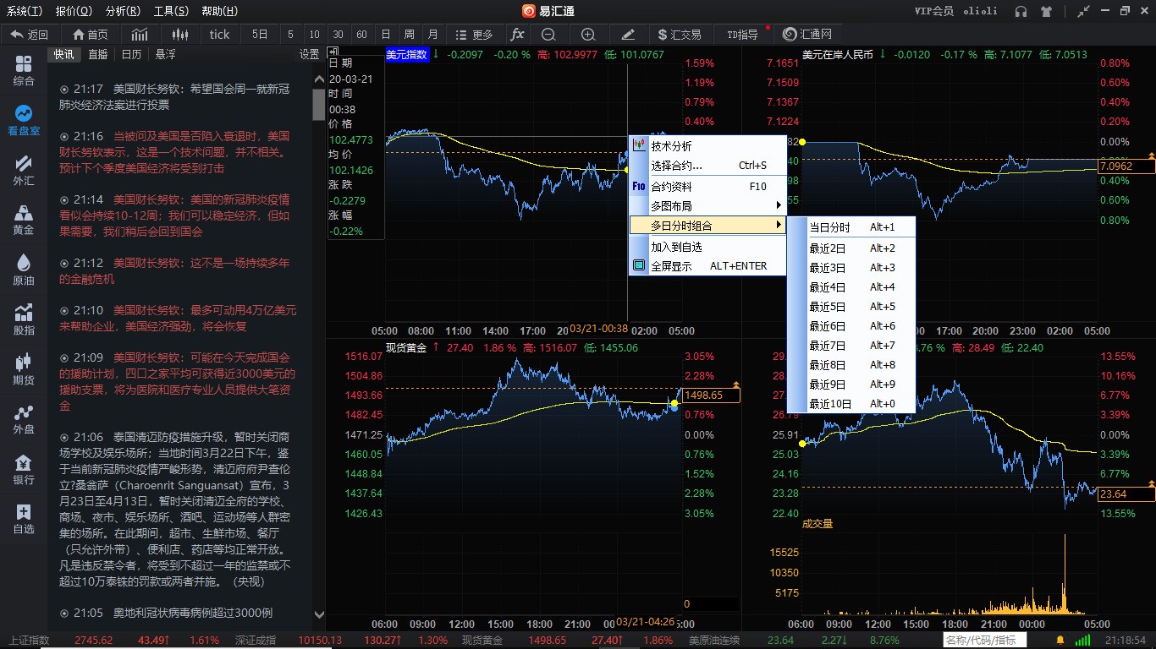Open the 原油 crude oil sidebar section

tap(24, 270)
